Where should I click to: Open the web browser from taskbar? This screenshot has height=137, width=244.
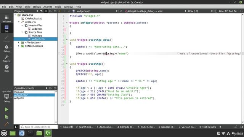coord(22,133)
